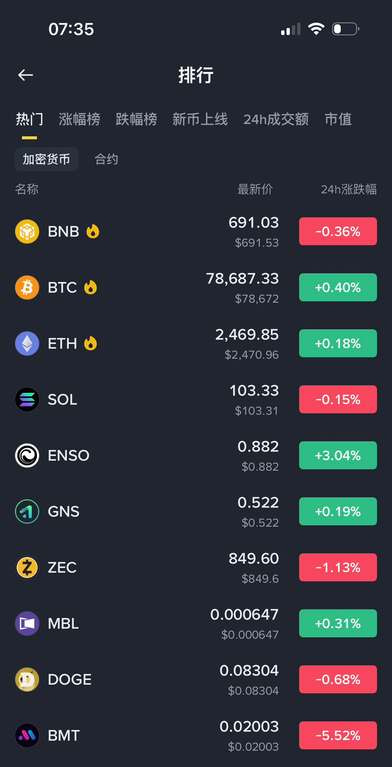Open the BNB coin logo
This screenshot has width=392, height=767.
pos(27,231)
